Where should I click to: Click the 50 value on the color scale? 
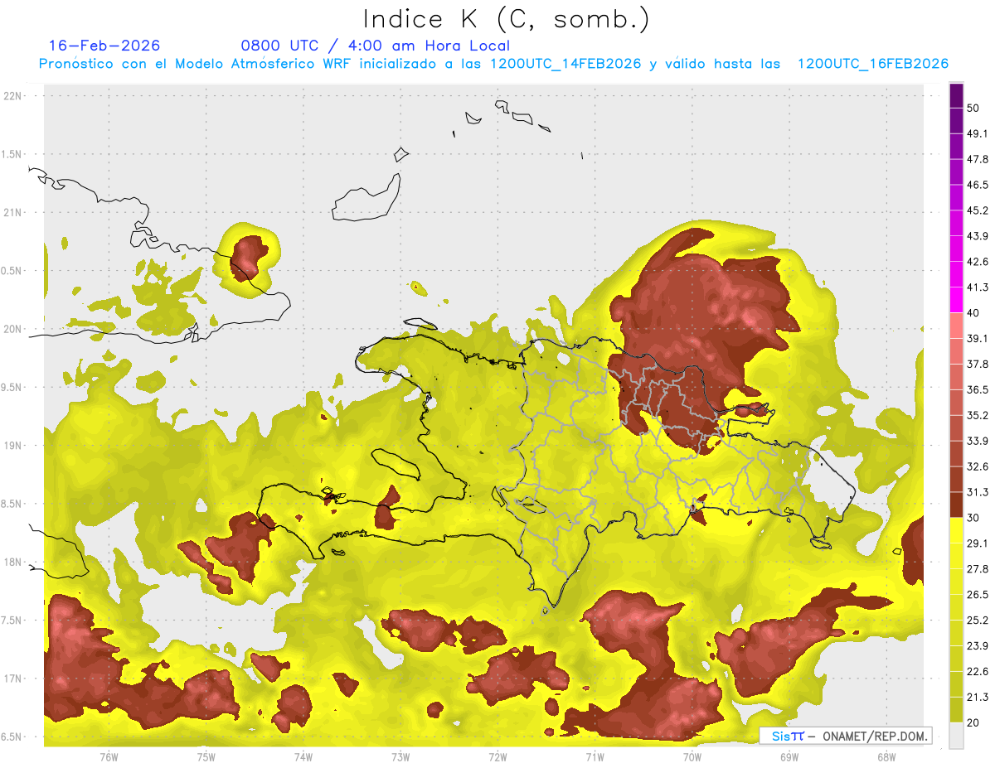973,108
